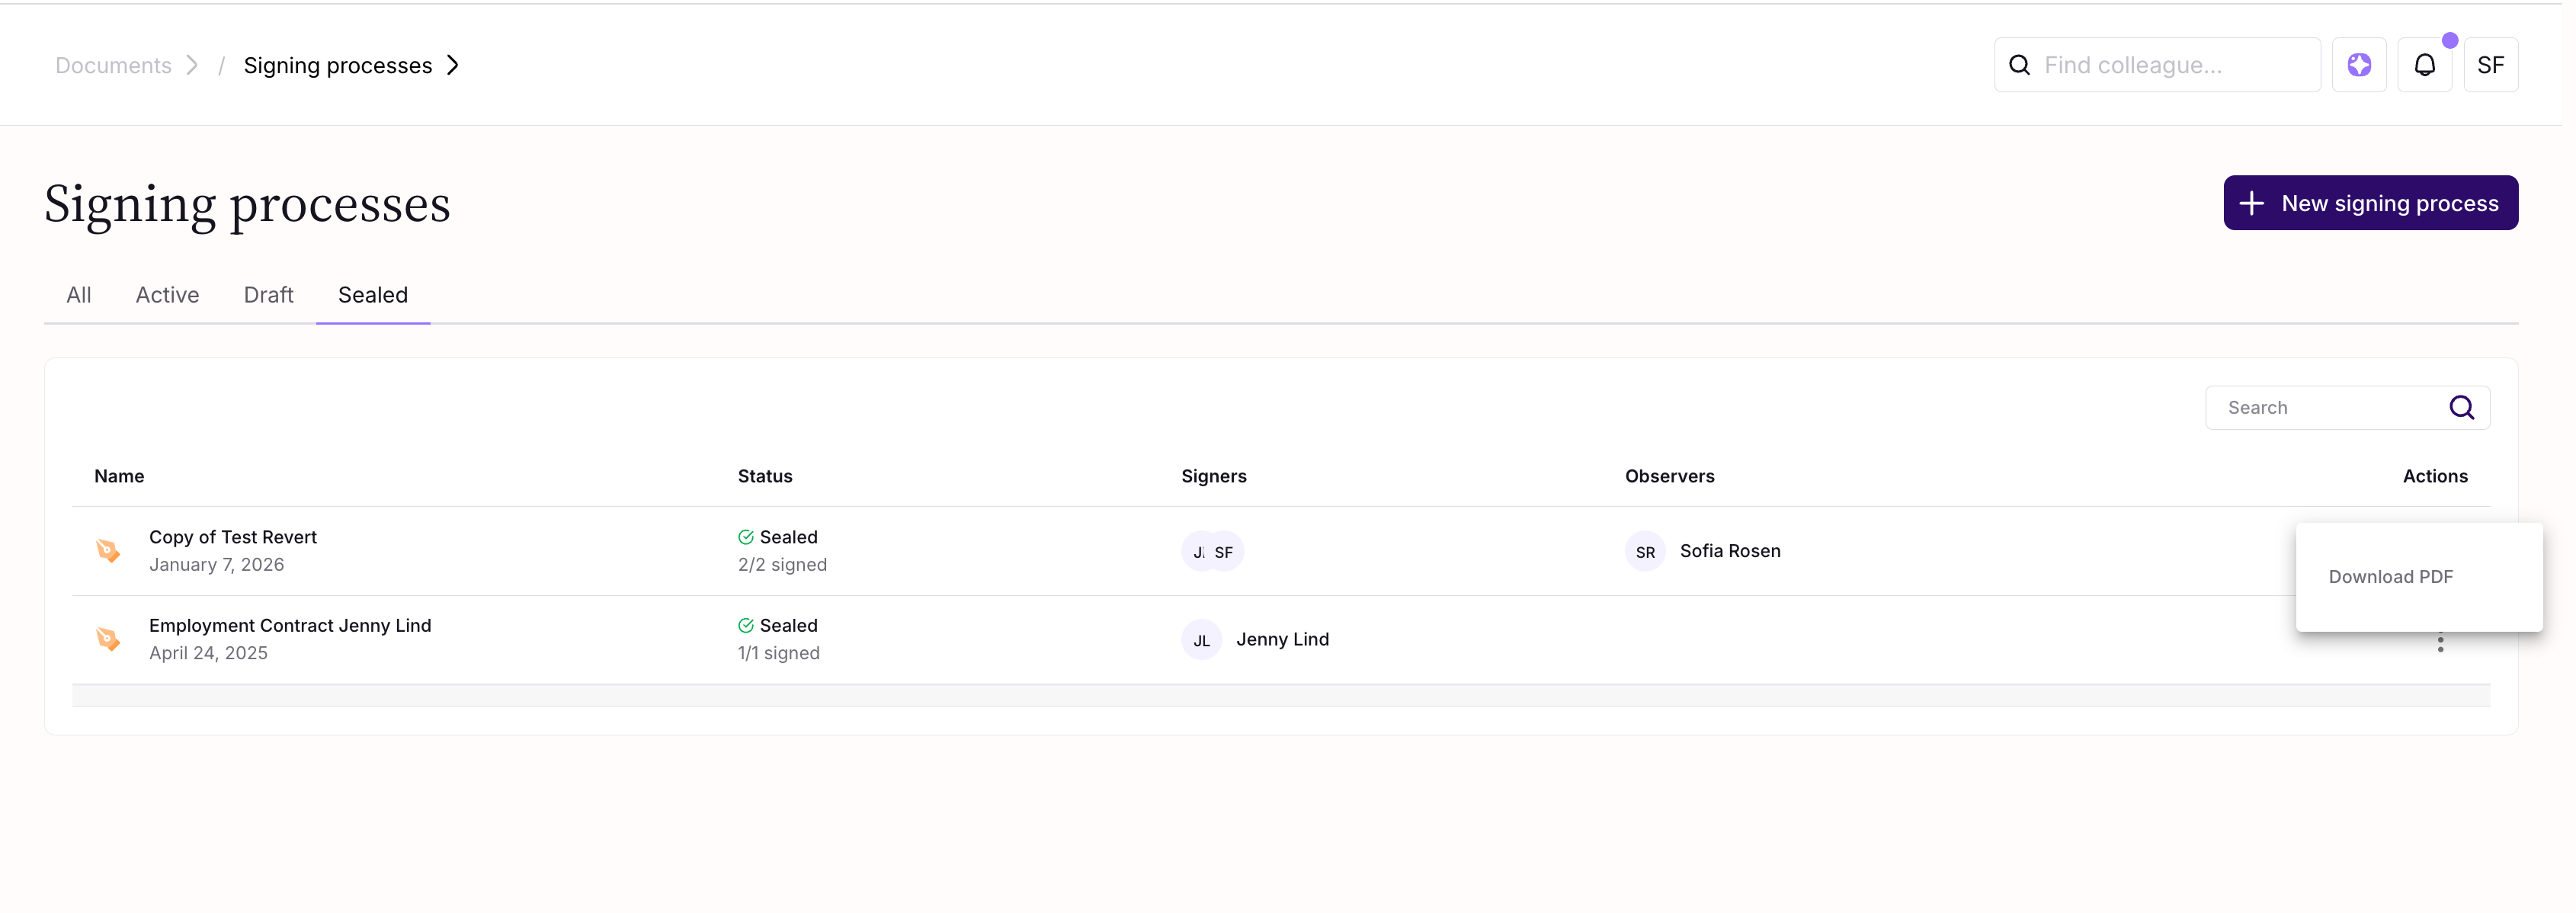Click the SF user avatar button
The height and width of the screenshot is (913, 2576).
point(2490,65)
